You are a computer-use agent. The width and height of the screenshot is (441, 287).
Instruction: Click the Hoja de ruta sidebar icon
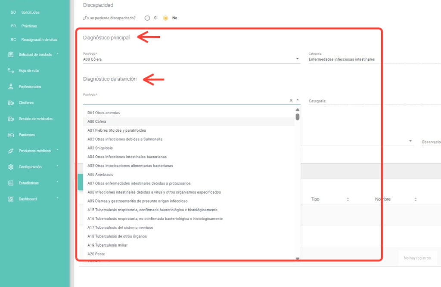click(11, 71)
